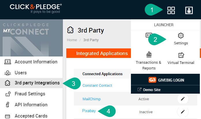Click the 3rd Party page title
201x119 pixels.
point(91,31)
